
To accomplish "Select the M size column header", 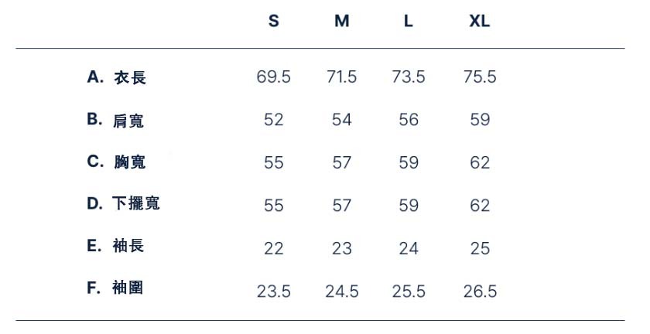I will click(341, 22).
